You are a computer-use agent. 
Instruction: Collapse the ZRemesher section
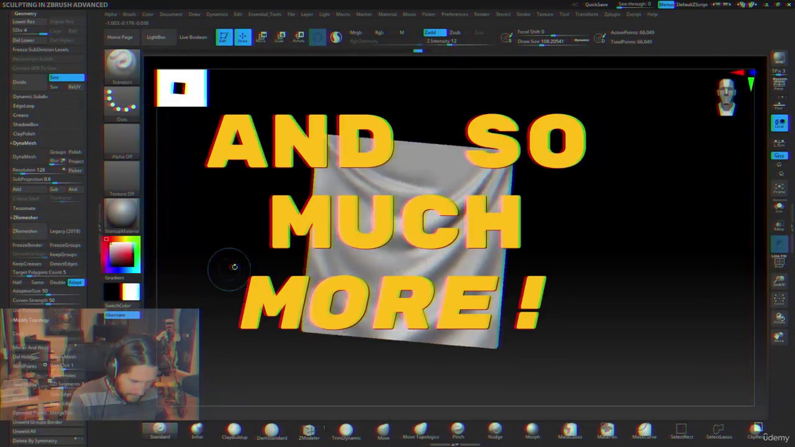pos(25,217)
